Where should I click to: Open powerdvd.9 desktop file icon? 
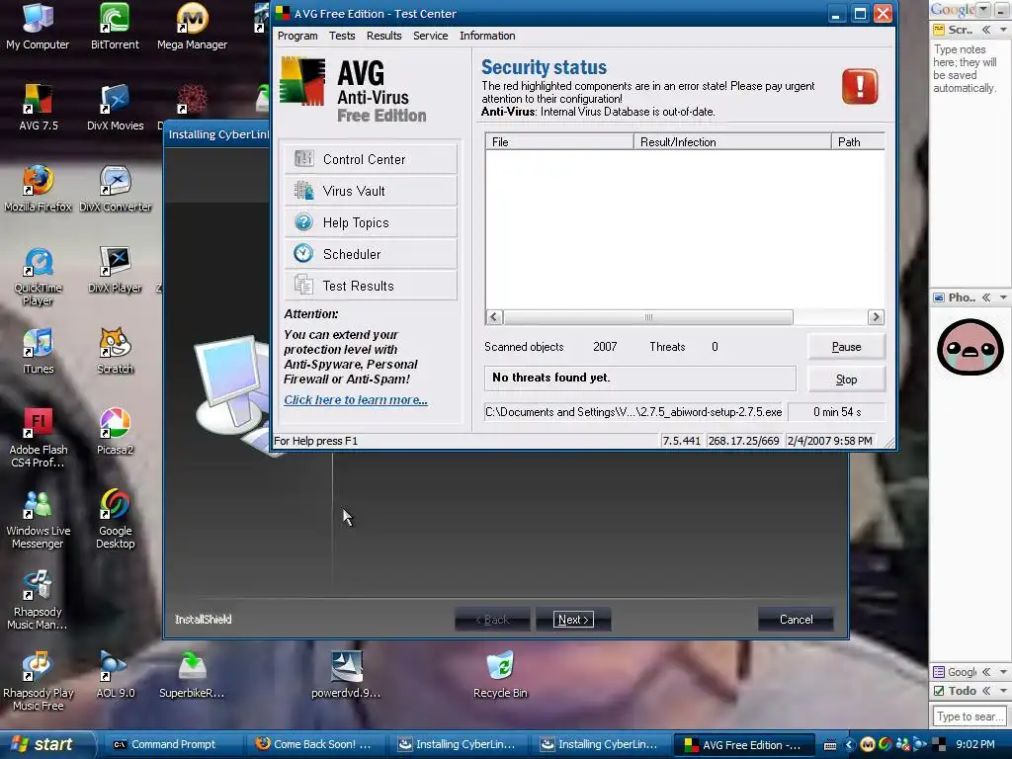click(346, 675)
